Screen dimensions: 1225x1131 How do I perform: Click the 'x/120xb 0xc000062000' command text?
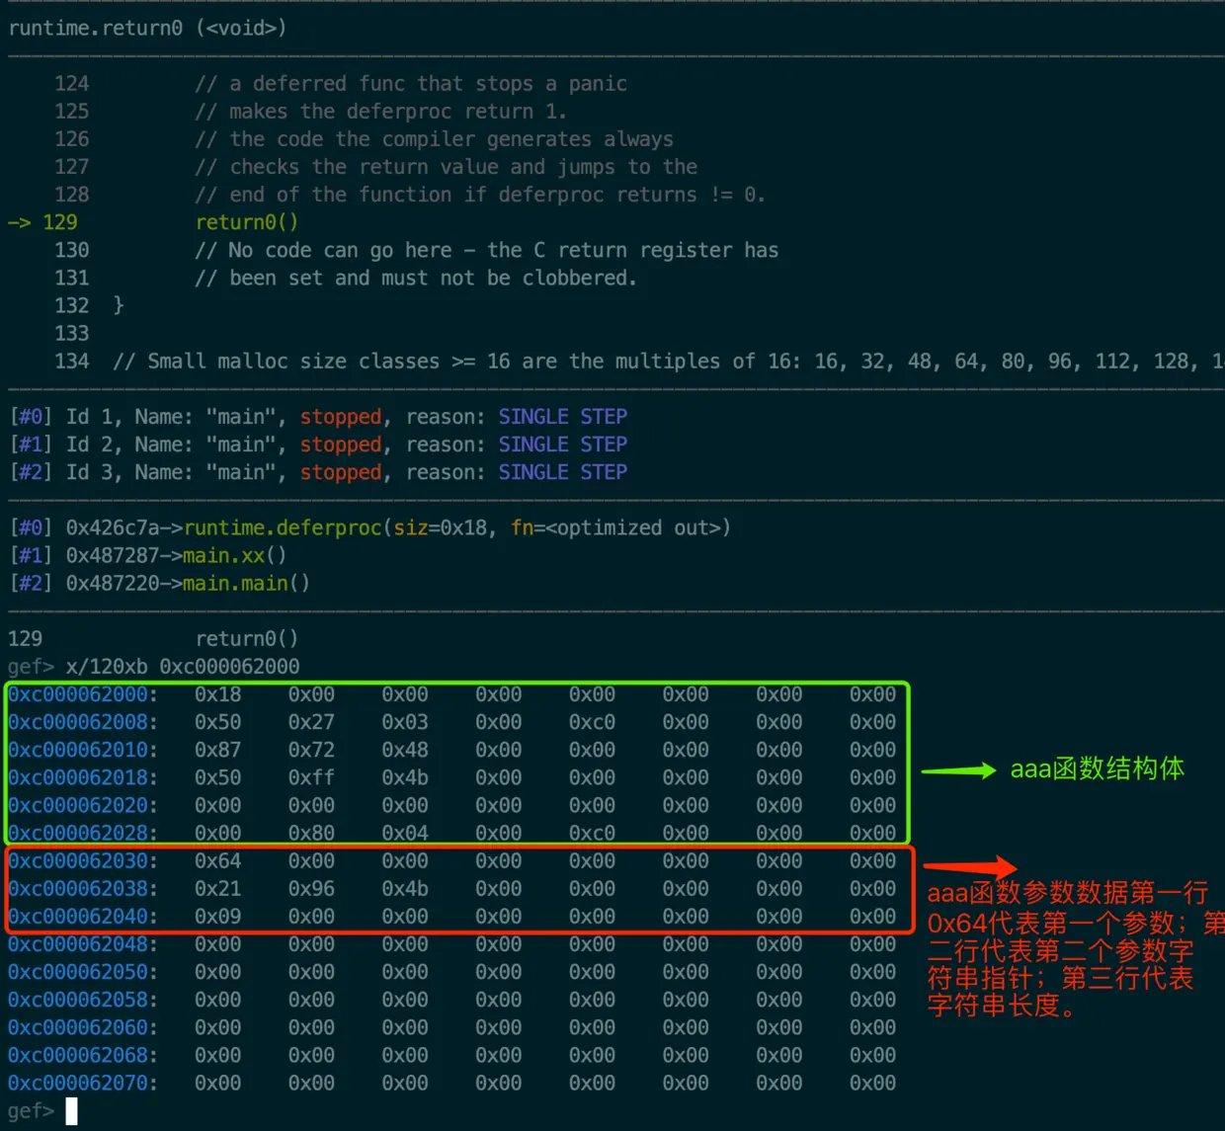click(183, 667)
